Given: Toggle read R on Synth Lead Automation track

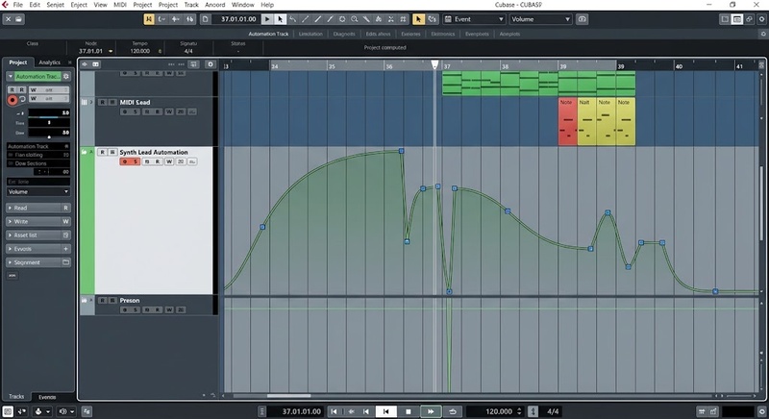Looking at the screenshot, I should point(158,161).
